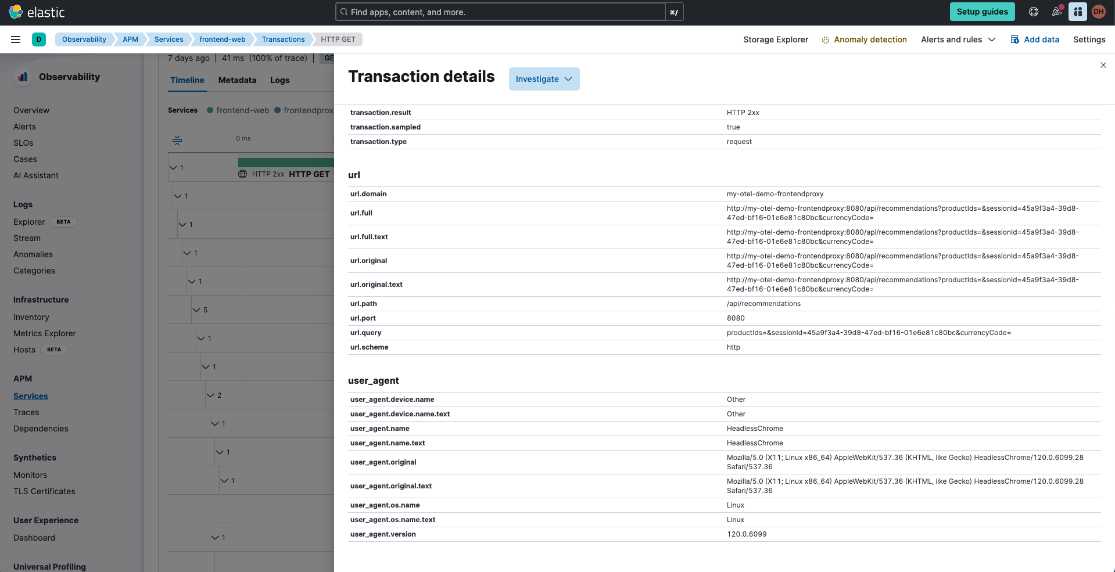
Task: Go to frontend-web breadcrumb
Action: tap(222, 39)
